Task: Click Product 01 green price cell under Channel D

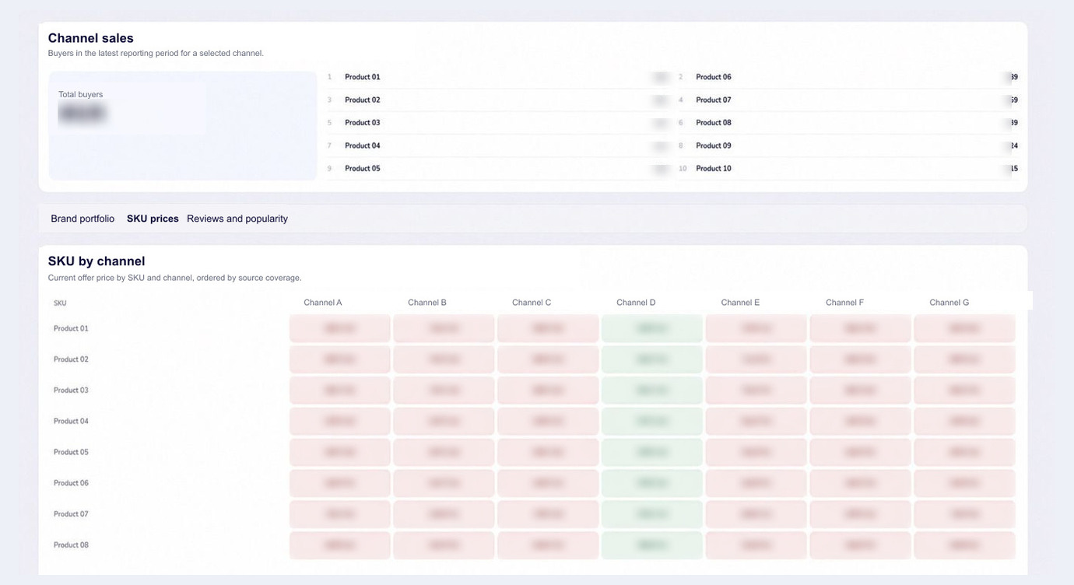Action: tap(652, 328)
